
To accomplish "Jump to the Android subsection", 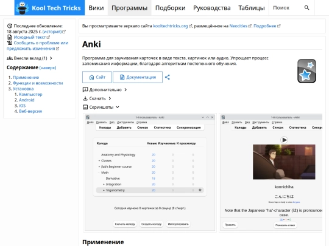I will click(x=27, y=100).
